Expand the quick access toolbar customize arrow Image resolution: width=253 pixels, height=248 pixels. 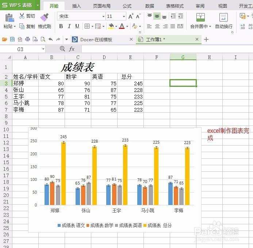point(66,39)
